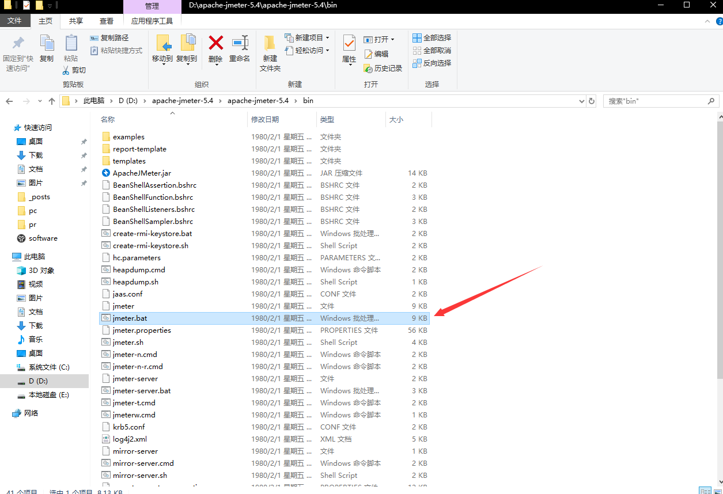Open the Easy Access (轻松访问) dropdown
This screenshot has width=723, height=494.
pyautogui.click(x=308, y=51)
